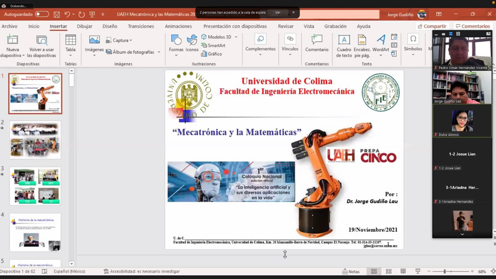Open the Animaciones tab
The width and height of the screenshot is (496, 279).
(x=178, y=26)
